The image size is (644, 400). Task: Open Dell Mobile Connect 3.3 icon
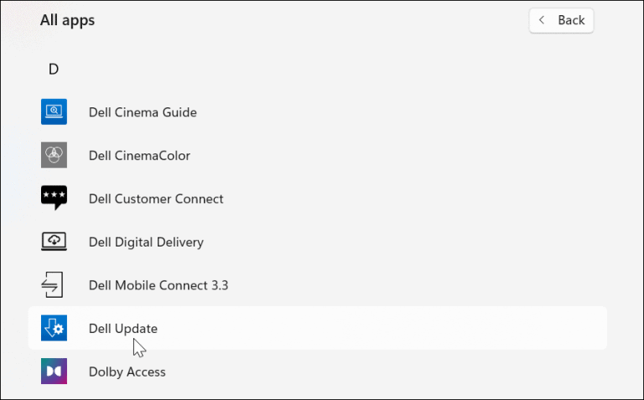[54, 285]
